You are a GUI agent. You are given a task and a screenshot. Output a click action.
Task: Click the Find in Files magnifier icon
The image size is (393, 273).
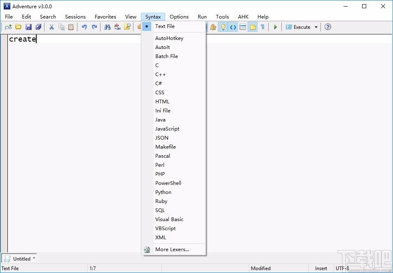click(127, 27)
